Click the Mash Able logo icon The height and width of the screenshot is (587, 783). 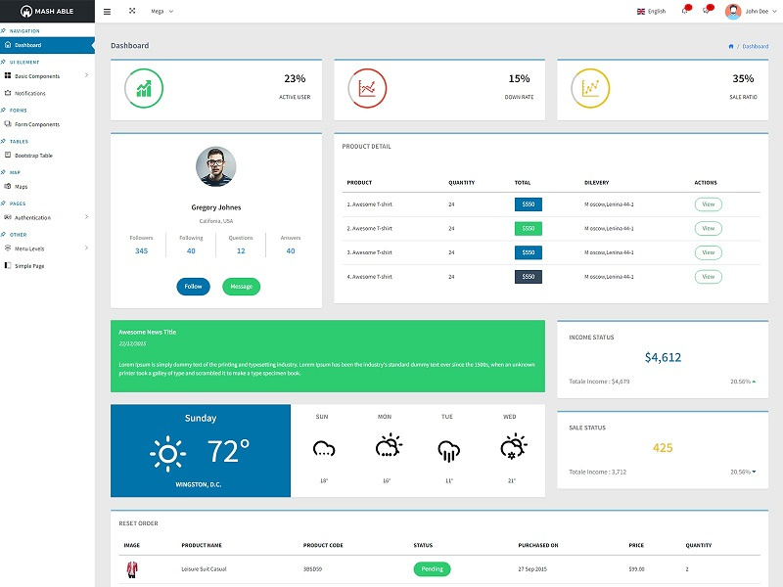pos(23,12)
